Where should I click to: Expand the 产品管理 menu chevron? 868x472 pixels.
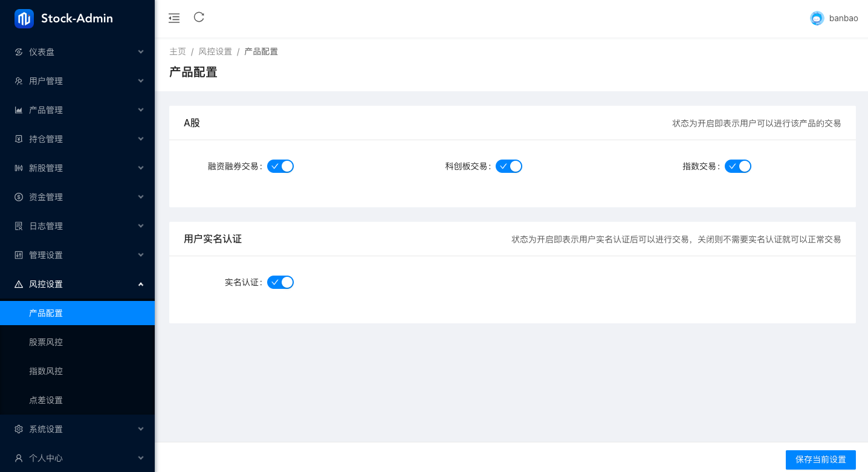click(x=141, y=110)
